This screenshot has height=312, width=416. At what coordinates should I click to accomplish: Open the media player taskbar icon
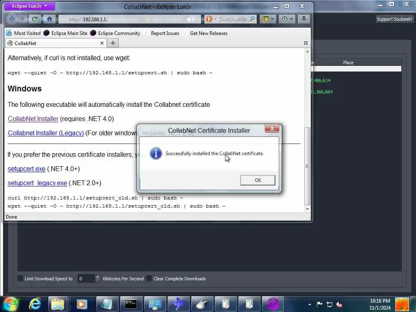[x=82, y=304]
